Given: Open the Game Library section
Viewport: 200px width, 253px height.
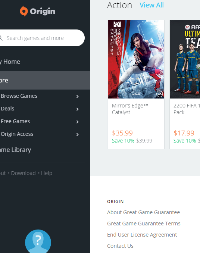Looking at the screenshot, I should pos(15,150).
